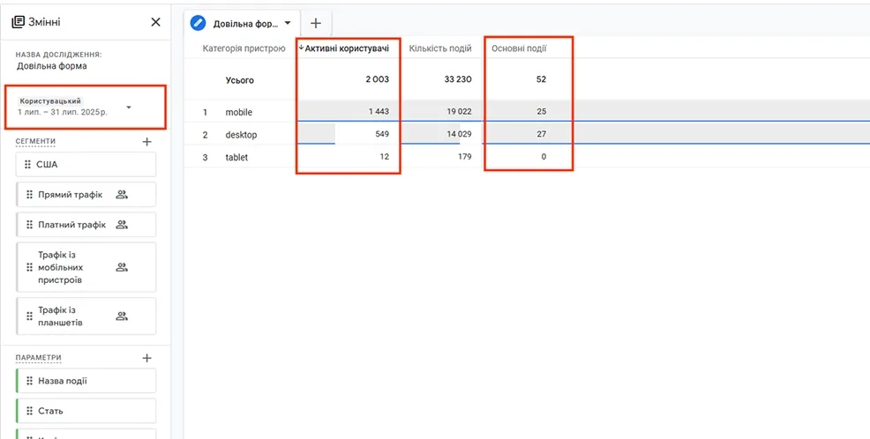Click the Кількість подій column header
Viewport: 870px width, 439px height.
tap(440, 48)
